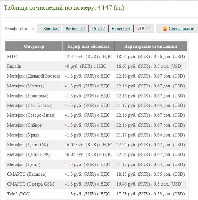Choose the Pro +2 tariff plan
Viewport: 198px width, 200px height.
point(99,29)
